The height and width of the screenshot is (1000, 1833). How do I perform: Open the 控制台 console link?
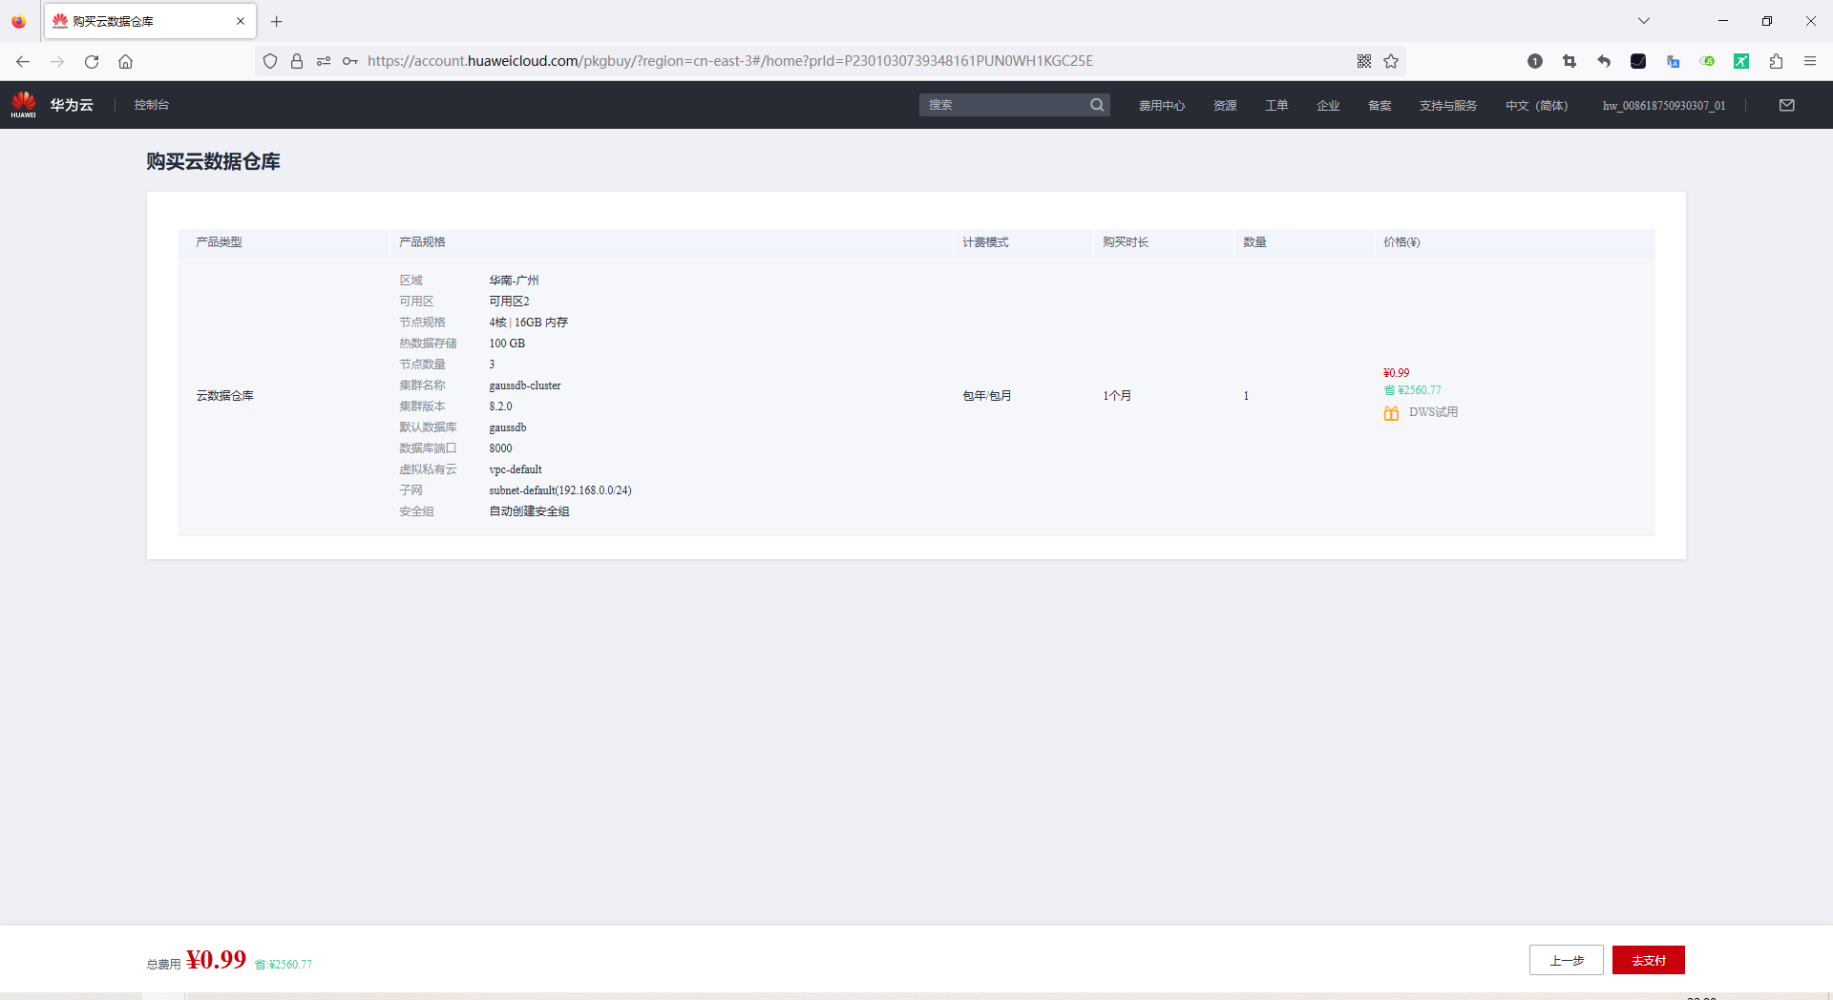tap(152, 105)
